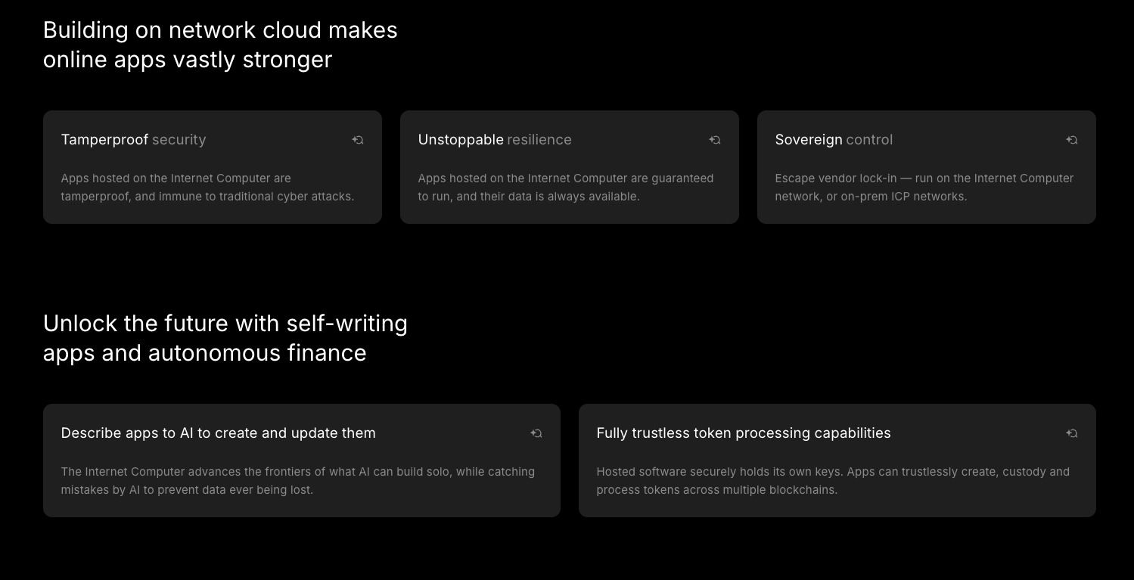Screen dimensions: 1134x580
Task: Click the word 'Tamperproof' in card title
Action: (x=104, y=140)
